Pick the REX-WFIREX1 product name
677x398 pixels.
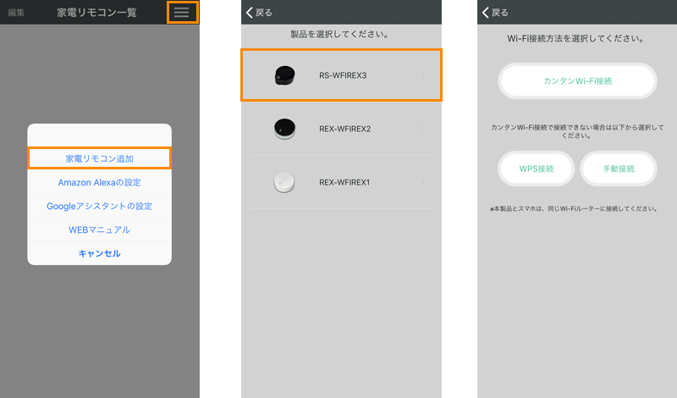[x=344, y=182]
